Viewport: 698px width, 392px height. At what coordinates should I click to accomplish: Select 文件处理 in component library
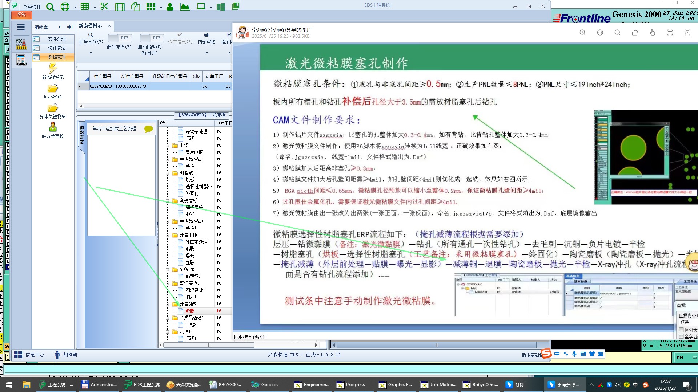pos(53,39)
